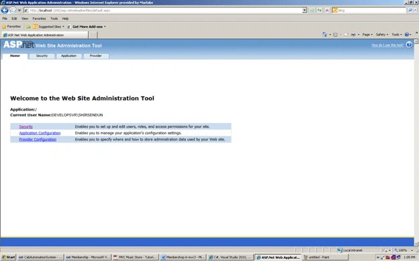419x261 pixels.
Task: Open the View menu
Action: [x=25, y=19]
